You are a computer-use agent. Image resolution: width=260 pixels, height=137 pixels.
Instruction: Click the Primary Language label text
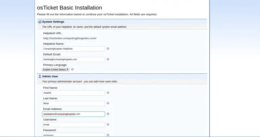click(55, 65)
